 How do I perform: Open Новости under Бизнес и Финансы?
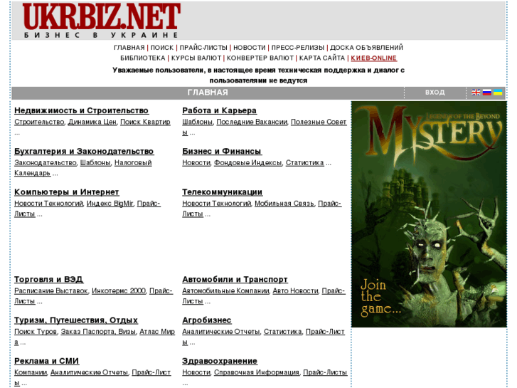pyautogui.click(x=196, y=163)
